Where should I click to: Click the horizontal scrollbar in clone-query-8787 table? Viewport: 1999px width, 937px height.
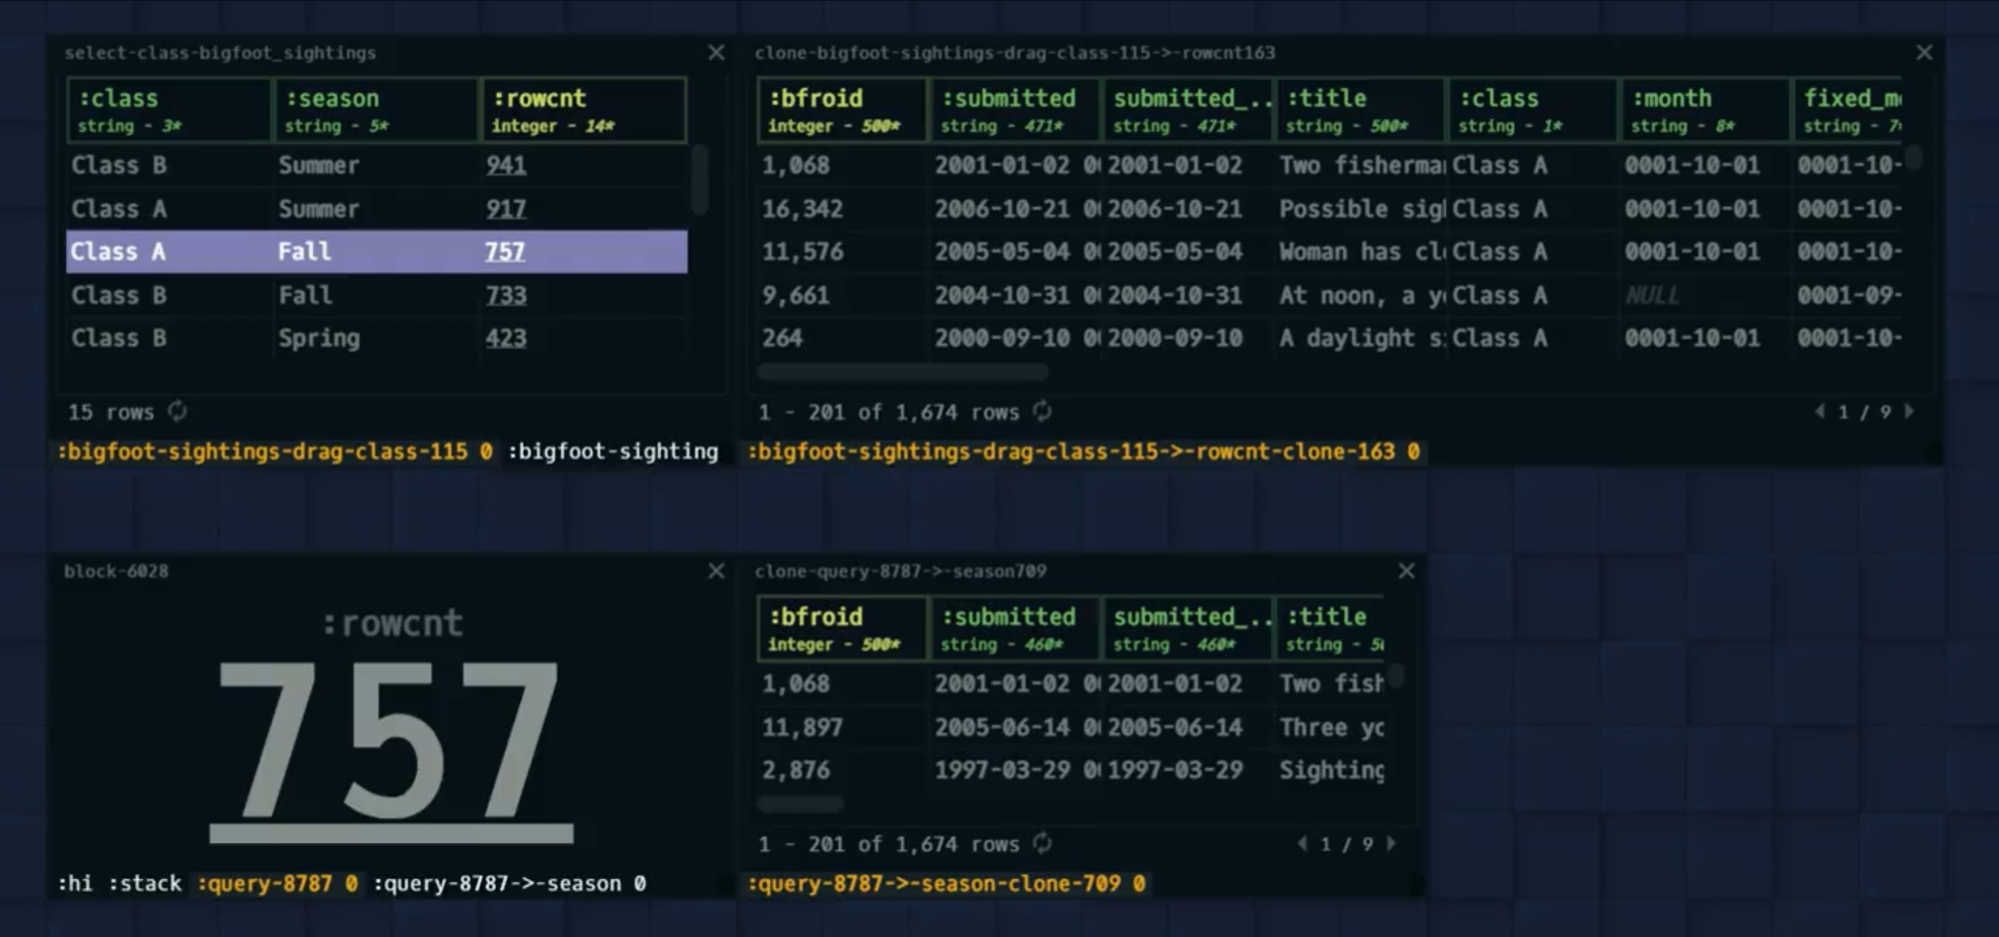801,803
